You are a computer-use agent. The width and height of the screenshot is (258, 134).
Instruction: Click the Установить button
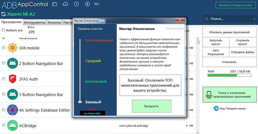229,62
